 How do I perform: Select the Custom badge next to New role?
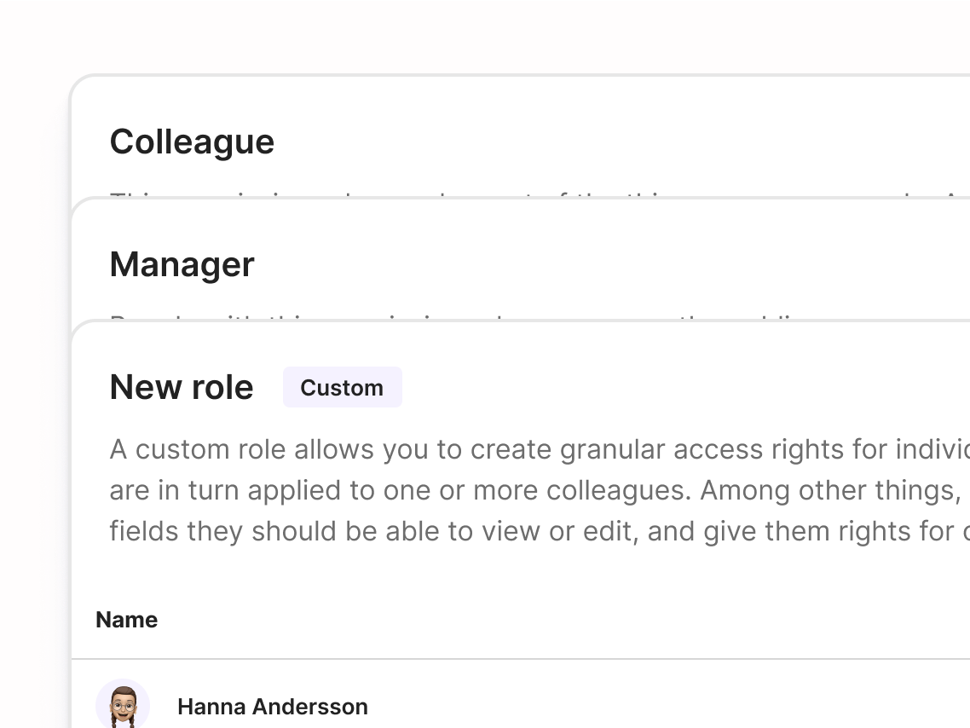click(x=342, y=387)
